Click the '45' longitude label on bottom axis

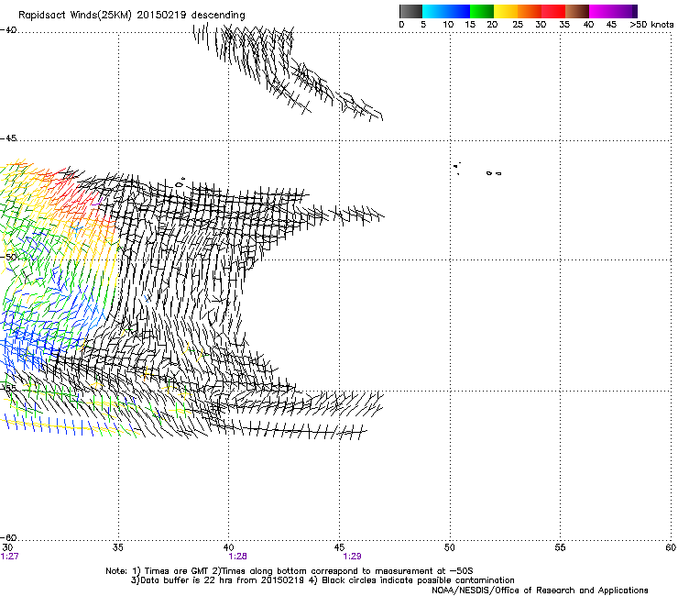(339, 547)
